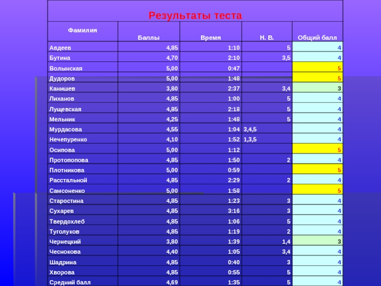The height and width of the screenshot is (286, 381).
Task: Click the score 4,10 in Нечепуренко's row
Action: coord(172,140)
